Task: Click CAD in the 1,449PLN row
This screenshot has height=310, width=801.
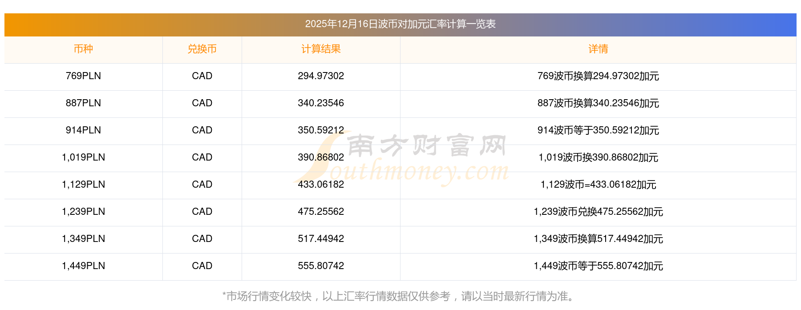Action: (202, 266)
